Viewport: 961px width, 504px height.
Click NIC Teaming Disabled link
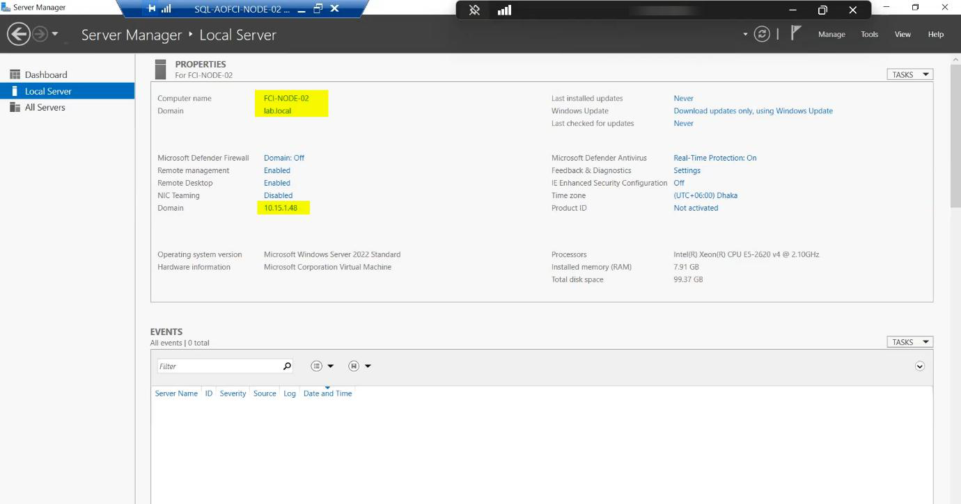pyautogui.click(x=278, y=195)
